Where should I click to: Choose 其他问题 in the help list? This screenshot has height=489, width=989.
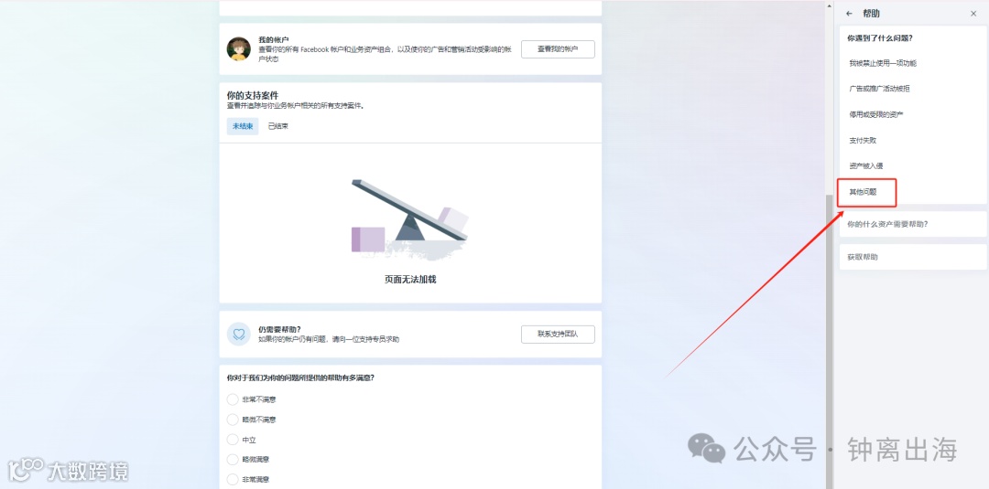[x=866, y=192]
